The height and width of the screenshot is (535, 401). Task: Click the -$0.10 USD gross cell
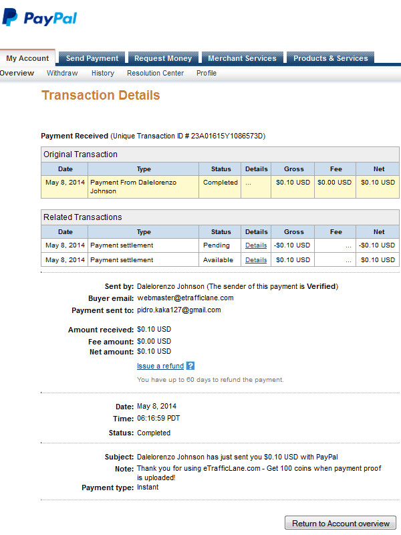292,245
